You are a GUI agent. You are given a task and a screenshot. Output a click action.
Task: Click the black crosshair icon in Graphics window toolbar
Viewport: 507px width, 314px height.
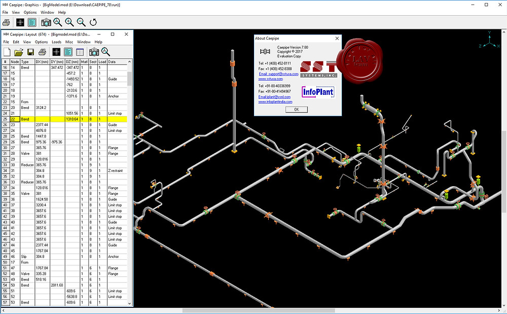click(20, 22)
